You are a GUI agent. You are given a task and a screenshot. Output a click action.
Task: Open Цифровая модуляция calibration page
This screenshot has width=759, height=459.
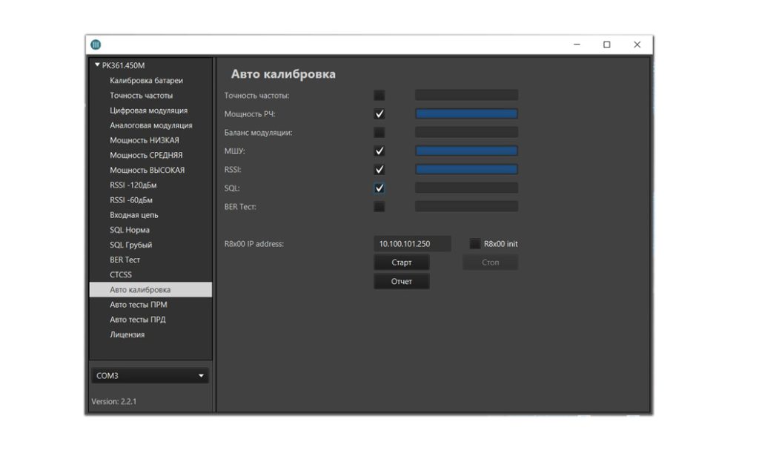click(148, 110)
